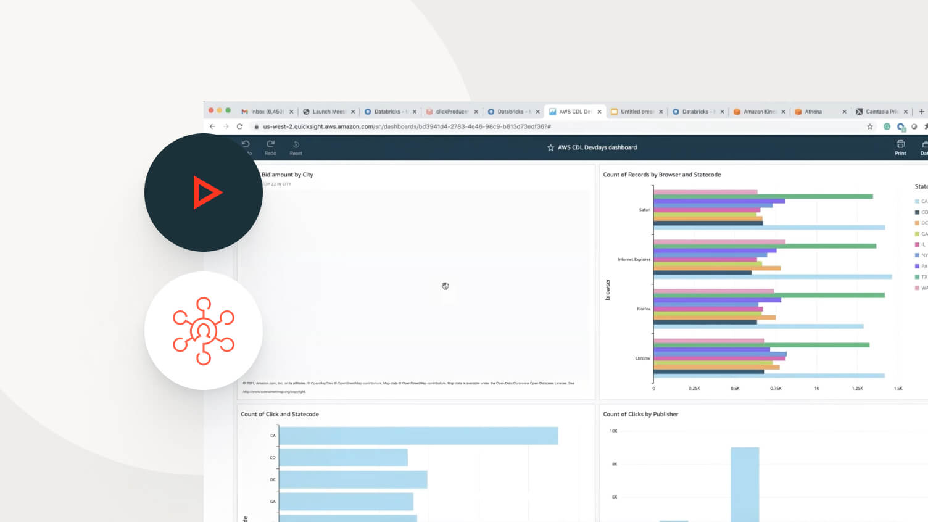Close the clickProducer tab
This screenshot has width=928, height=522.
476,112
